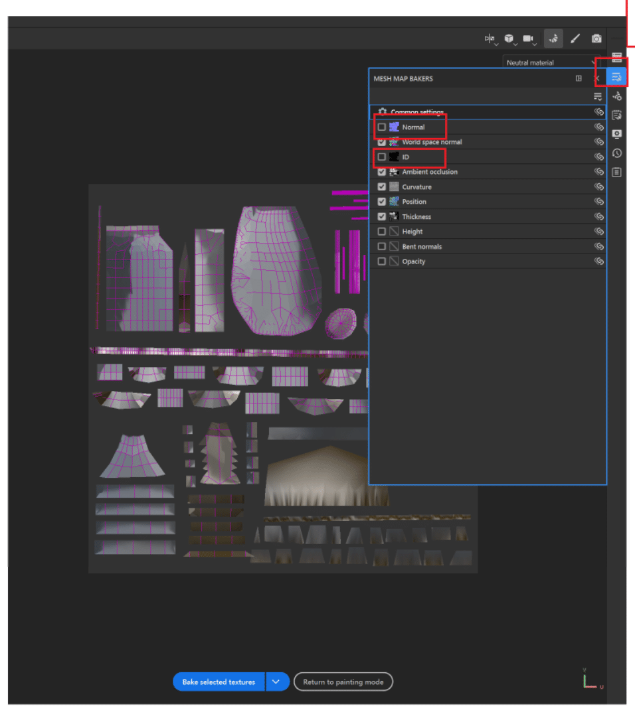Open the viewer display settings sidebar icon
This screenshot has width=635, height=724.
(x=617, y=134)
